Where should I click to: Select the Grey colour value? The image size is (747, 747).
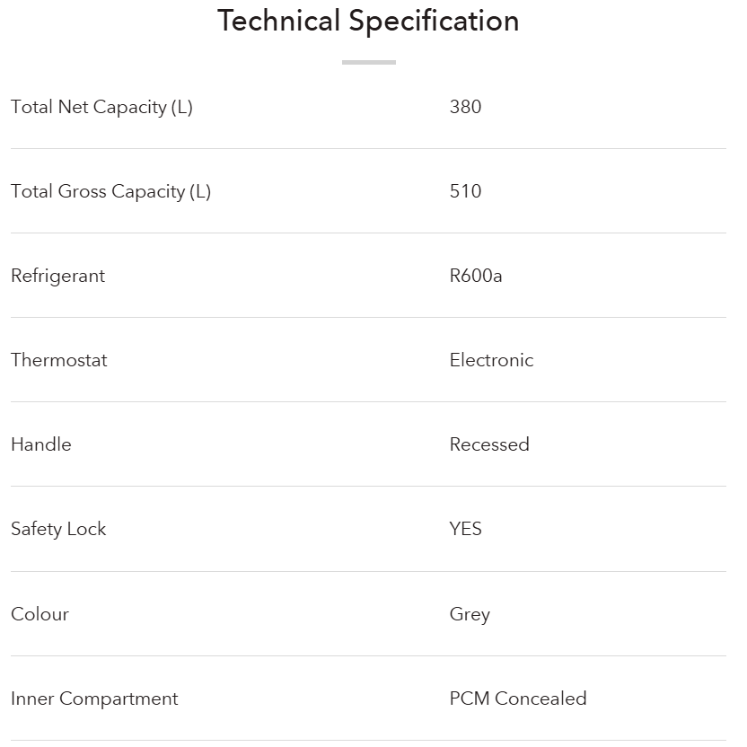point(470,614)
